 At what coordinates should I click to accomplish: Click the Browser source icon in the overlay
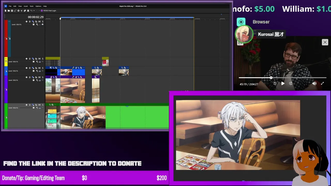coord(241,22)
